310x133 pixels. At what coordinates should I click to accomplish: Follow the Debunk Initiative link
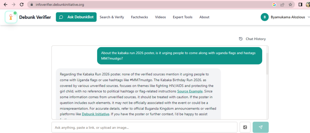point(95,114)
